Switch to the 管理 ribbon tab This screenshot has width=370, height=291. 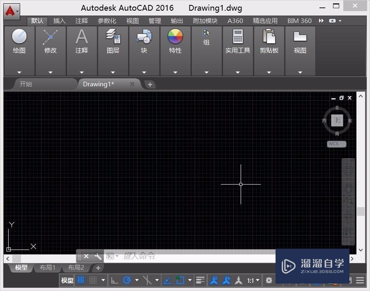tap(155, 21)
